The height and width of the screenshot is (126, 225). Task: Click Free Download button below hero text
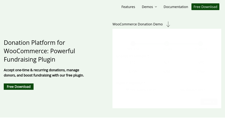[x=19, y=87]
